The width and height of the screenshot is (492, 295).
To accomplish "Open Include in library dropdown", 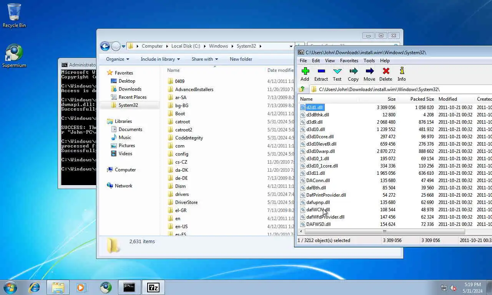I will click(161, 59).
